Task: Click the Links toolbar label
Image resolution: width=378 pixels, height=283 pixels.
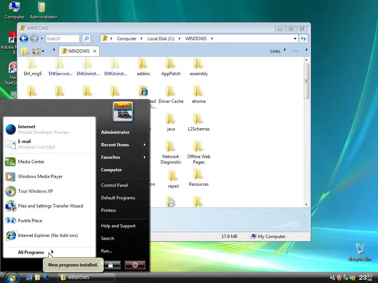Action: coord(275,51)
